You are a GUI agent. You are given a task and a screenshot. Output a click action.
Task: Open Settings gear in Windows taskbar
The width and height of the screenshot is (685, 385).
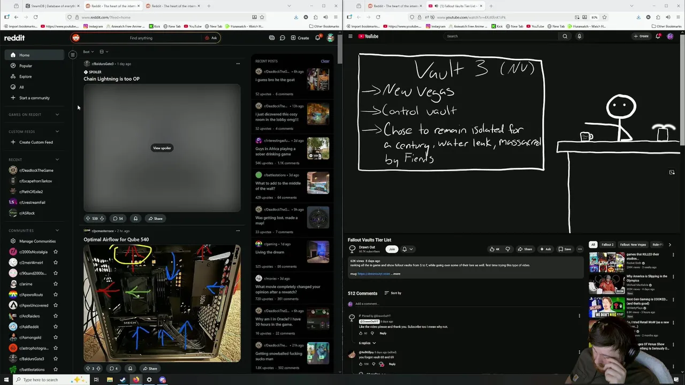[x=149, y=380]
